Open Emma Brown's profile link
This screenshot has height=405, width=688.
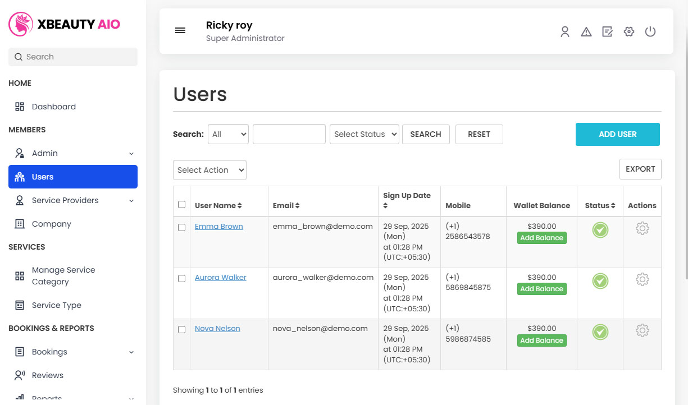pos(218,226)
